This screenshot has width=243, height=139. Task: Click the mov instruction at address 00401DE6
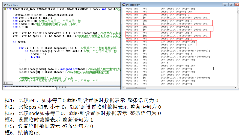pyautogui.click(x=161, y=60)
